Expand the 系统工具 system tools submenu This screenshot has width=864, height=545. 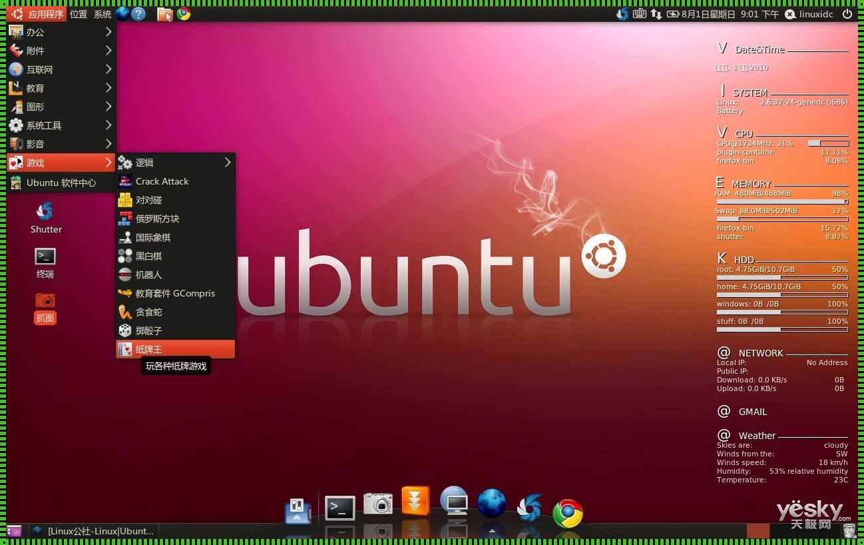click(61, 125)
